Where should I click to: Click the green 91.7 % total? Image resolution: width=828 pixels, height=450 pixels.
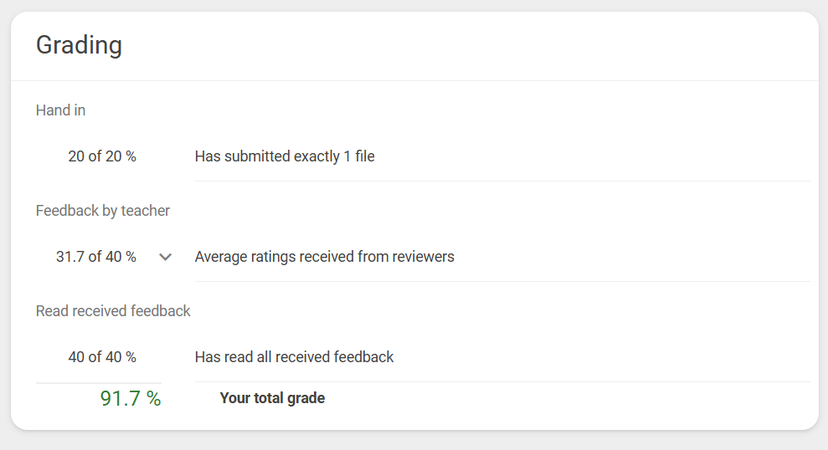131,398
